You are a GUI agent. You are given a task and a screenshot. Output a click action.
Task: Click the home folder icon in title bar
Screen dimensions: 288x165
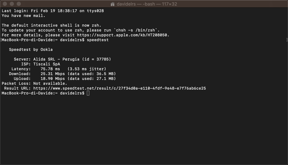point(112,4)
